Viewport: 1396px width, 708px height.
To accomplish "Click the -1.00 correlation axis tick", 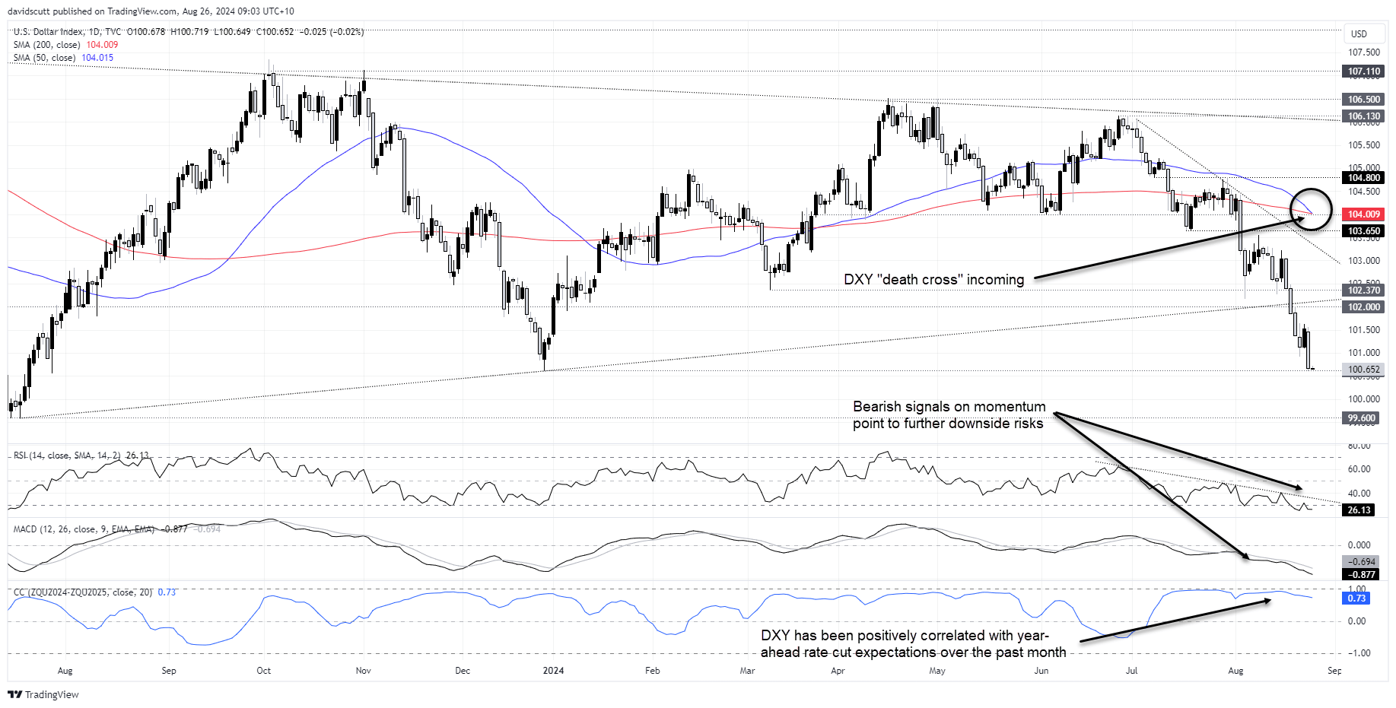I will click(1359, 653).
